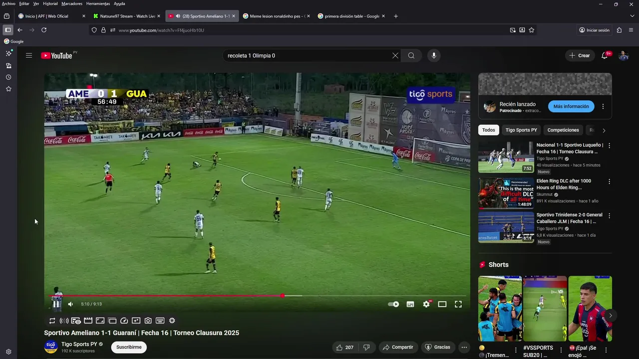Turn on subtitles/captions
This screenshot has width=639, height=359.
click(x=410, y=304)
